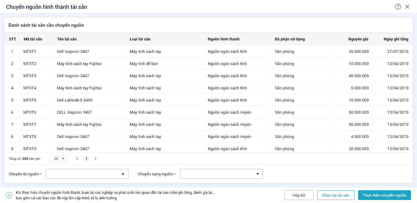
Task: Click the "Hủy bỏ" button
Action: pyautogui.click(x=299, y=195)
